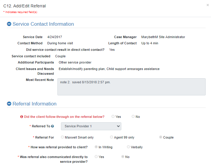This screenshot has width=211, height=166.
Task: Click the Most Recent Note text box
Action: (x=131, y=87)
